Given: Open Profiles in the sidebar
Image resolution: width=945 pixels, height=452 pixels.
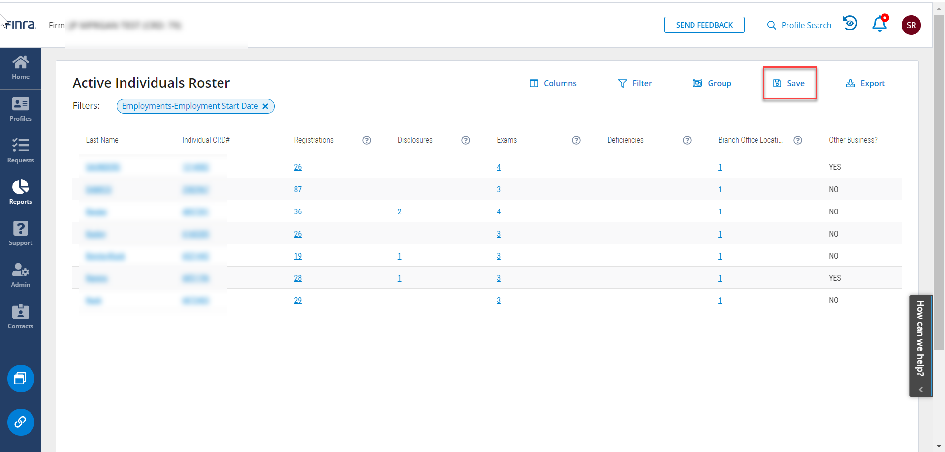Looking at the screenshot, I should (x=21, y=109).
